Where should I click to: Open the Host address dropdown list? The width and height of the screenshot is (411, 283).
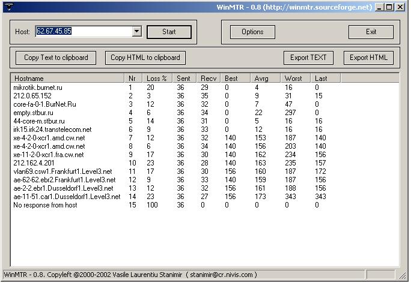pyautogui.click(x=136, y=32)
